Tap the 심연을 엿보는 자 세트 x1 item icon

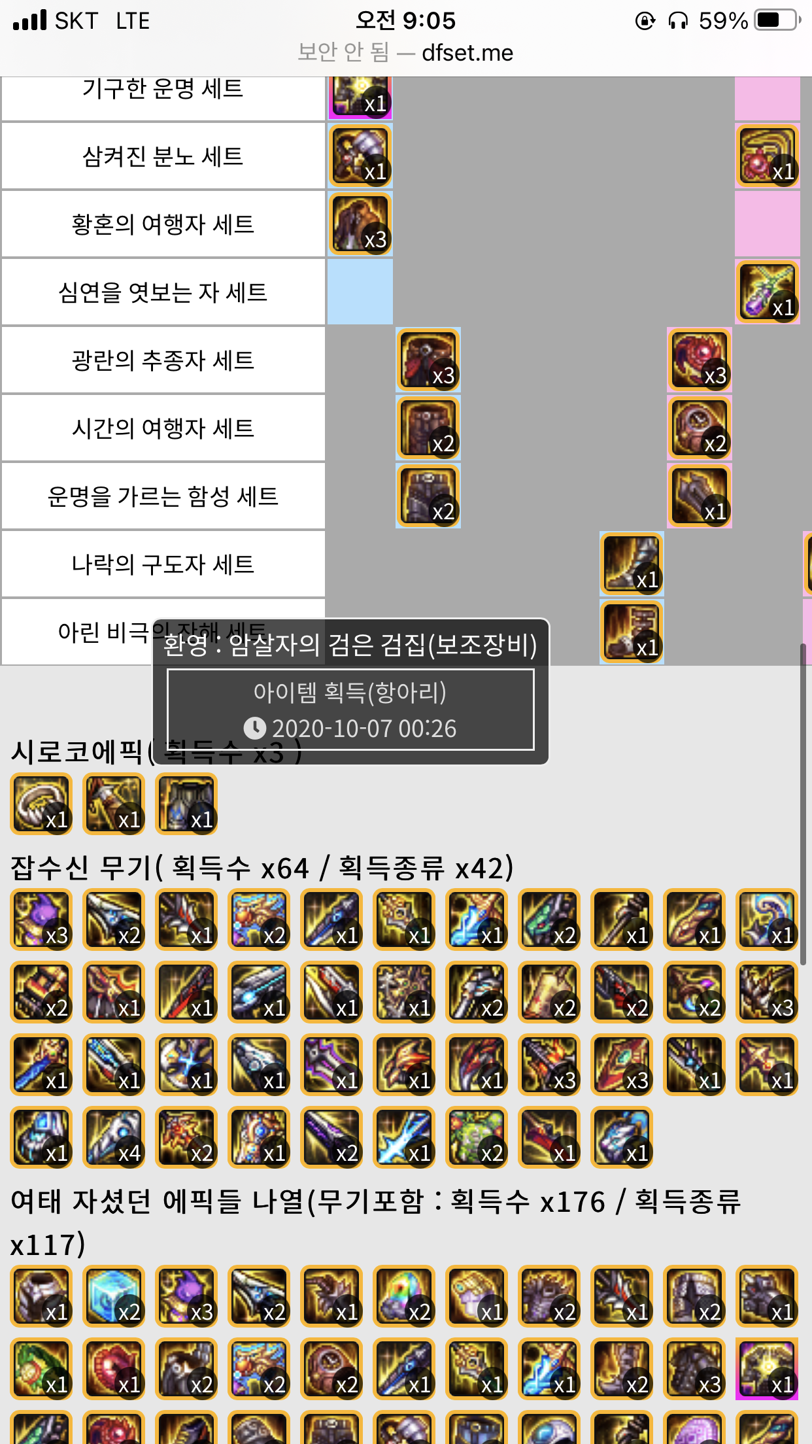click(768, 292)
